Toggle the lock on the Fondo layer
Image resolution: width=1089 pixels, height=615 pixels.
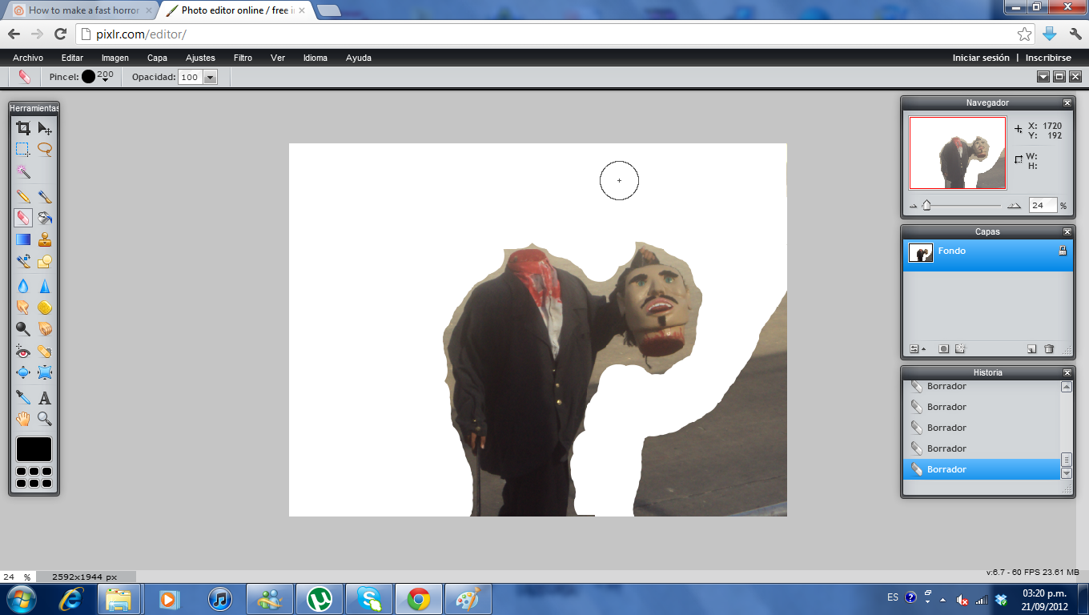pyautogui.click(x=1063, y=251)
